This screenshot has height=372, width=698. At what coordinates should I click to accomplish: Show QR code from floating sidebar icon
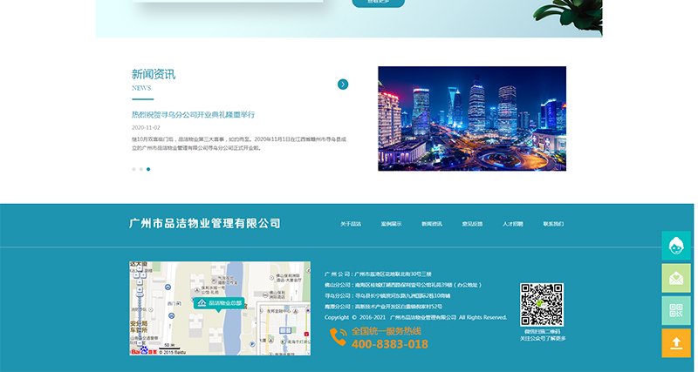click(x=675, y=310)
